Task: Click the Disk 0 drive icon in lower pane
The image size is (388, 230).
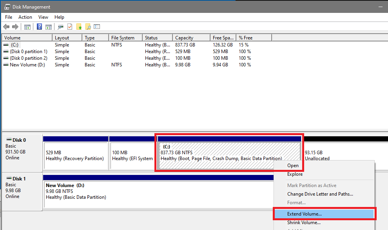Action: click(x=9, y=139)
